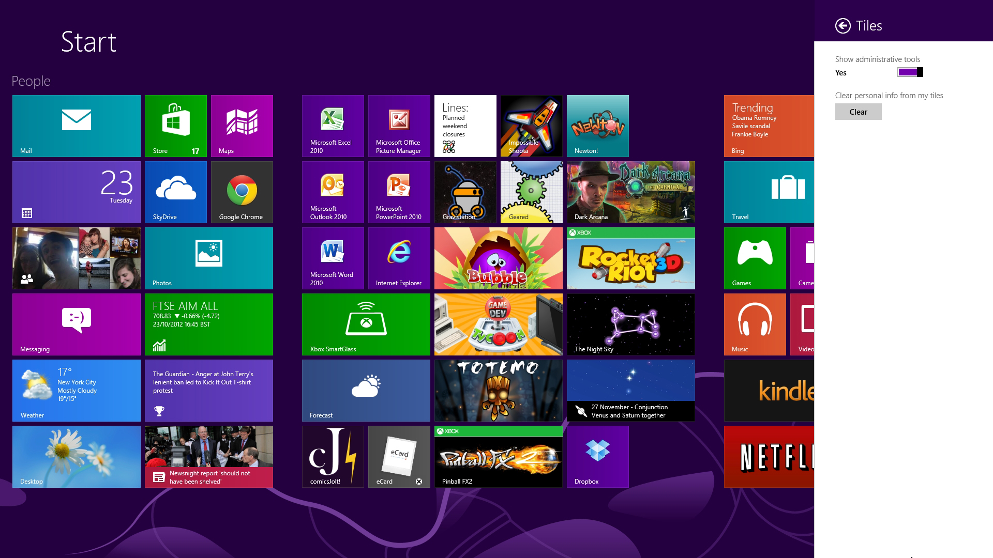Open the Bing Trending tile
This screenshot has width=993, height=558.
[769, 126]
